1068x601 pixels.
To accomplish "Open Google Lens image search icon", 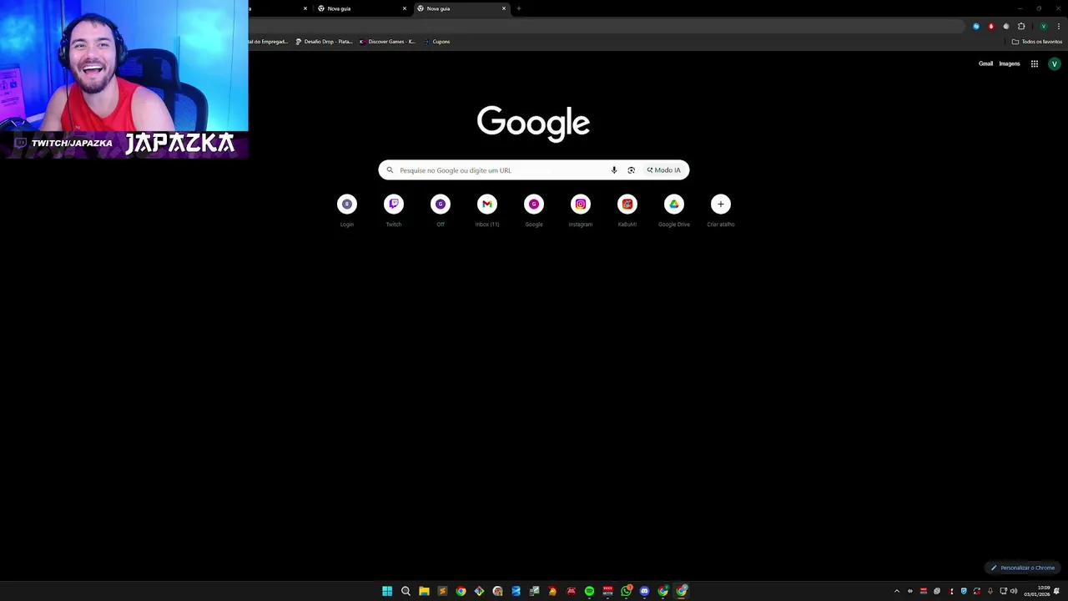I will coord(631,170).
